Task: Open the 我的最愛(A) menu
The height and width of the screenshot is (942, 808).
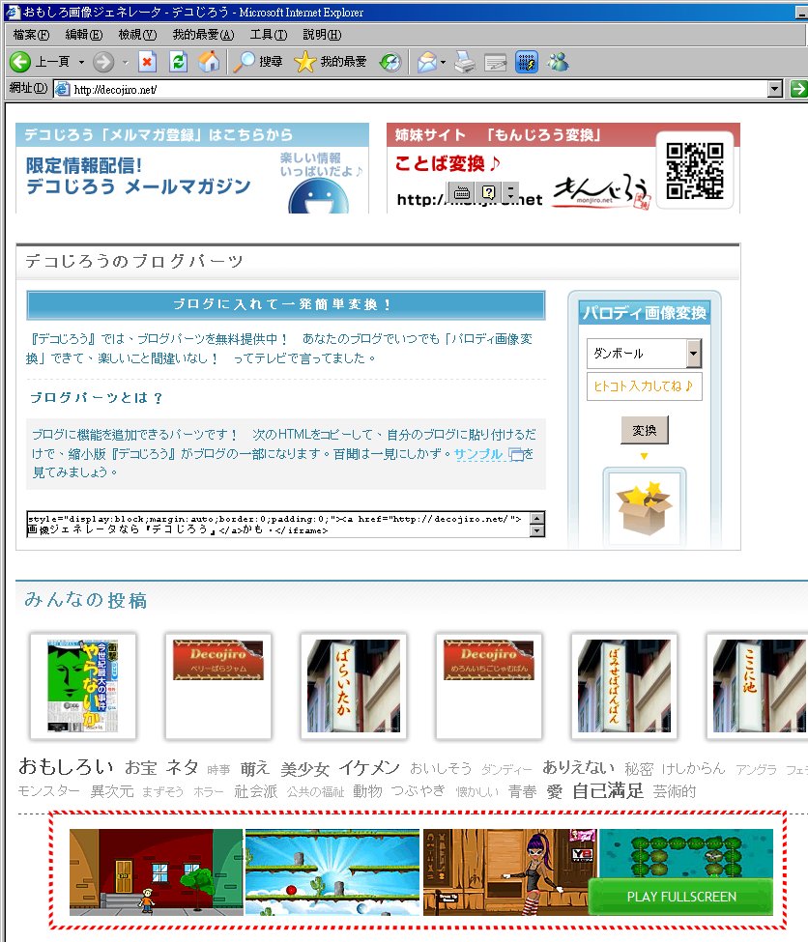Action: pos(203,35)
